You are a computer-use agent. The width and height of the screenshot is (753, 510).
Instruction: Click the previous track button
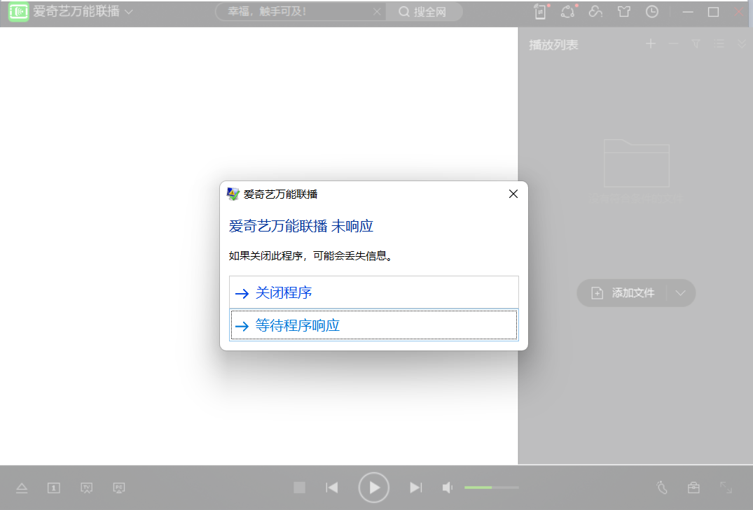point(332,488)
